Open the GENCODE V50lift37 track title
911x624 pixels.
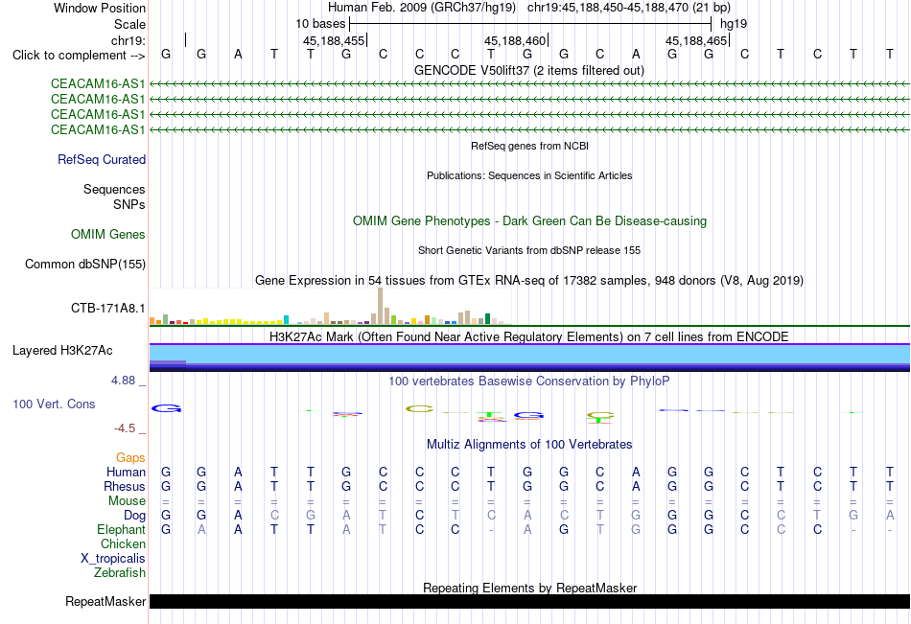point(528,70)
